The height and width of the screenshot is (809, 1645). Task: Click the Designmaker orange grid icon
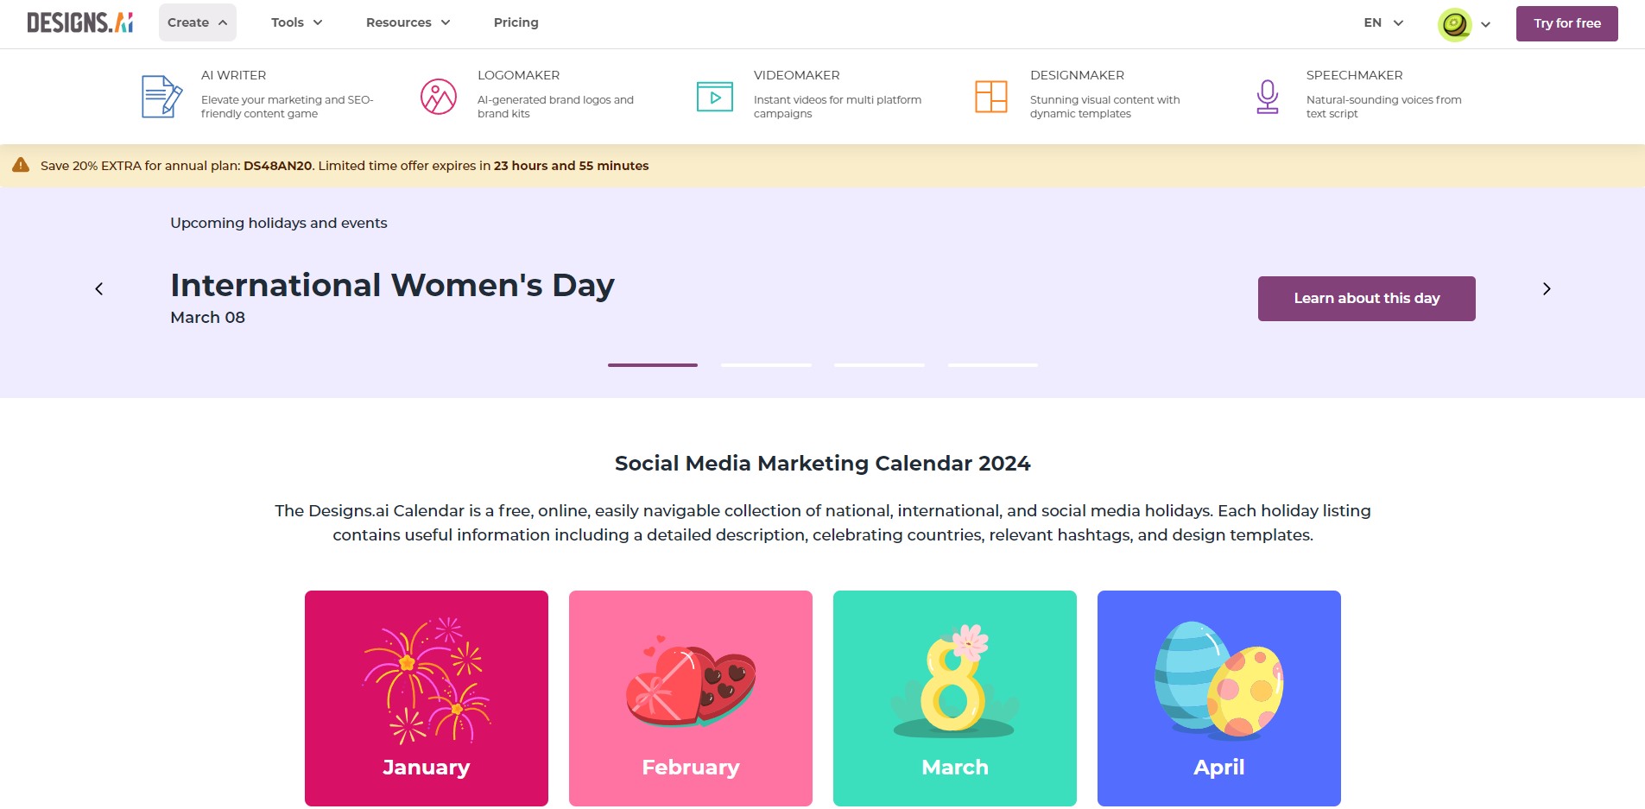click(991, 97)
